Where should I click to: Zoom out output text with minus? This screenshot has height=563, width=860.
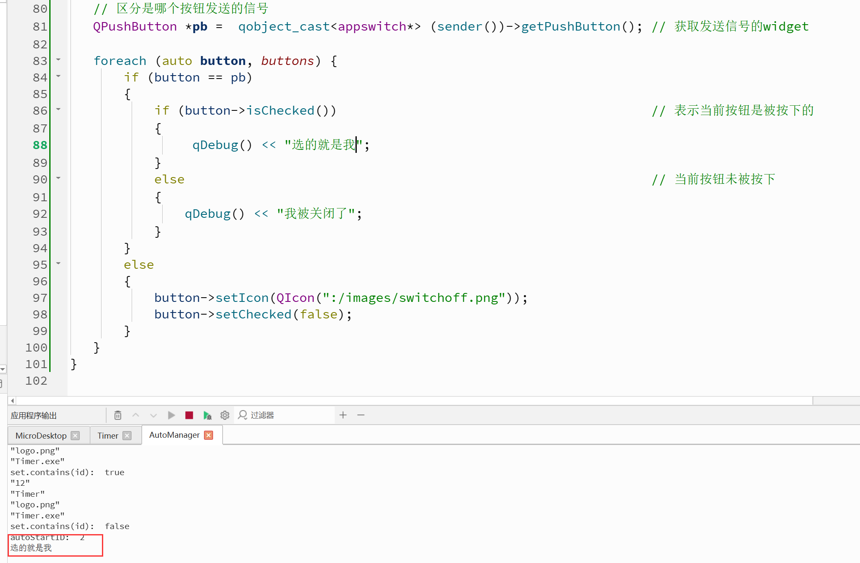click(x=361, y=415)
